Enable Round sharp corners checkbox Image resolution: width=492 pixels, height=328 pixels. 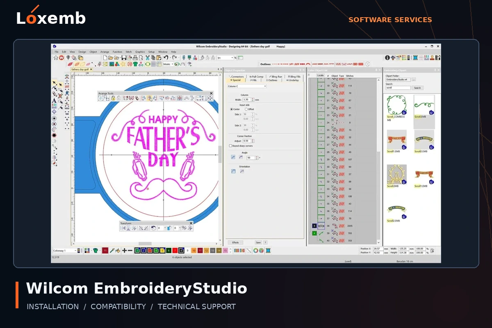[230, 146]
